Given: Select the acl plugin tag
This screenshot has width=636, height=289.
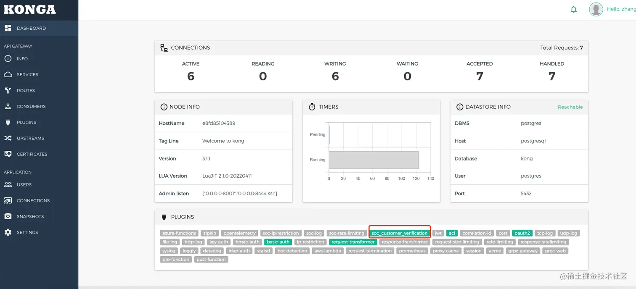Looking at the screenshot, I should [452, 233].
